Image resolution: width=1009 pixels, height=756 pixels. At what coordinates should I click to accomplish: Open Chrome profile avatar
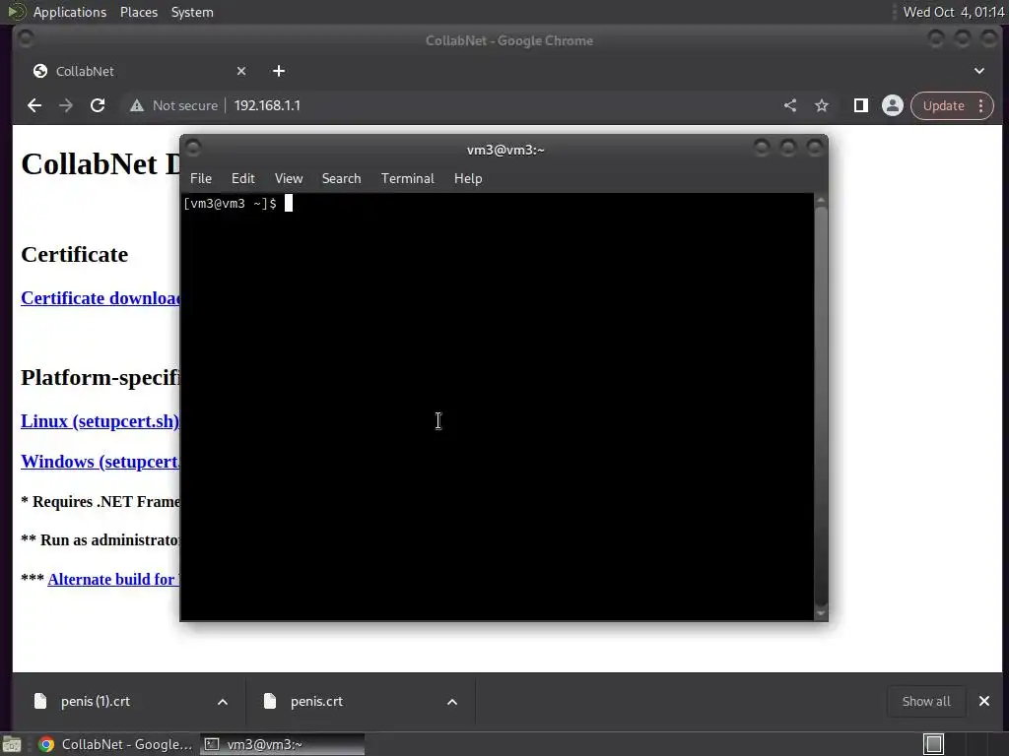pyautogui.click(x=893, y=105)
